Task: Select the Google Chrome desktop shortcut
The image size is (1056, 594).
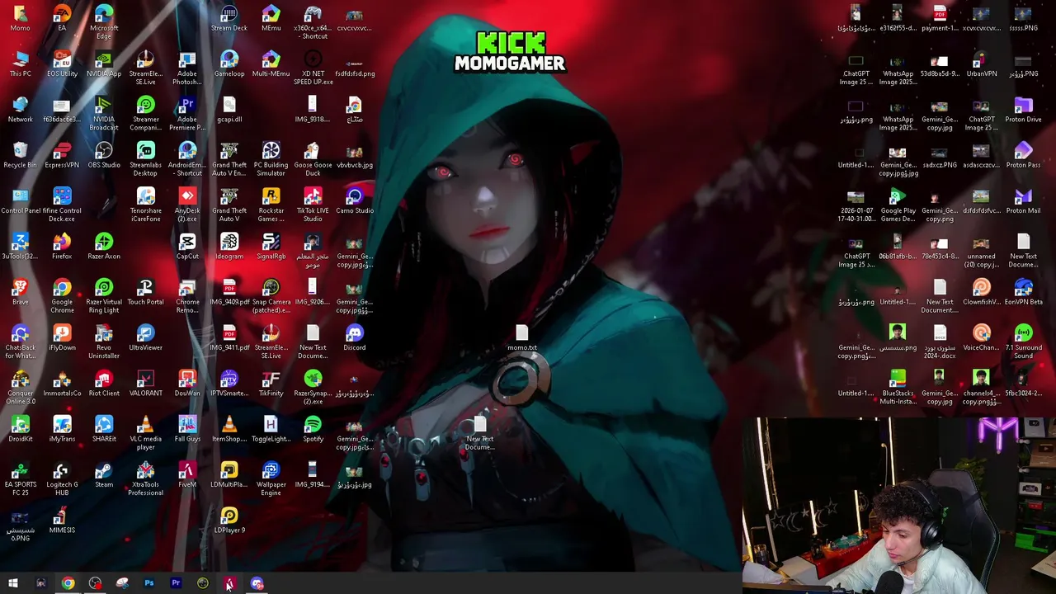Action: pos(62,295)
